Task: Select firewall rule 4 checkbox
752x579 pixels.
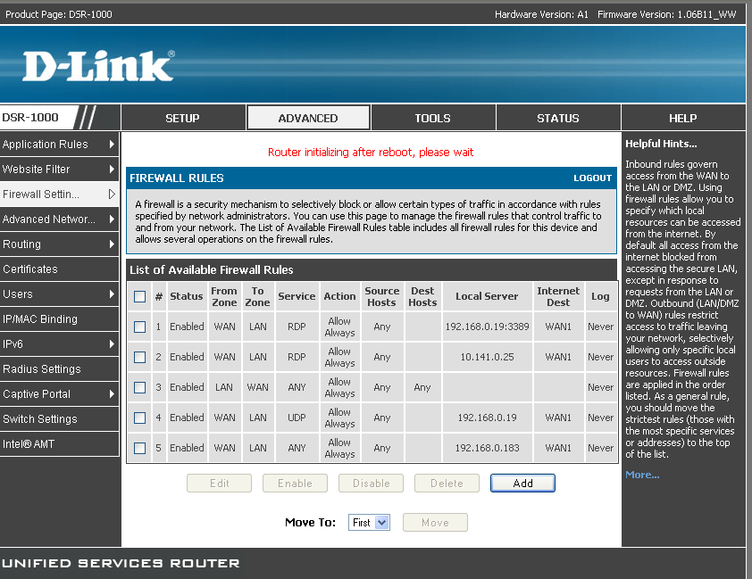Action: [x=139, y=418]
